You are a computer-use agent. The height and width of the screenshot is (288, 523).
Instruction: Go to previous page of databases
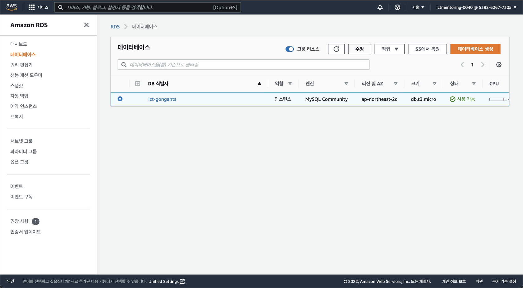462,65
